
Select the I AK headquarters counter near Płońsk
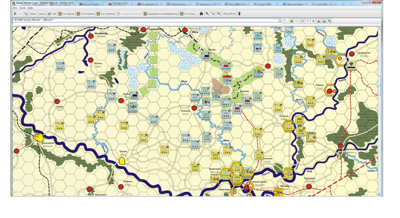tap(206, 102)
